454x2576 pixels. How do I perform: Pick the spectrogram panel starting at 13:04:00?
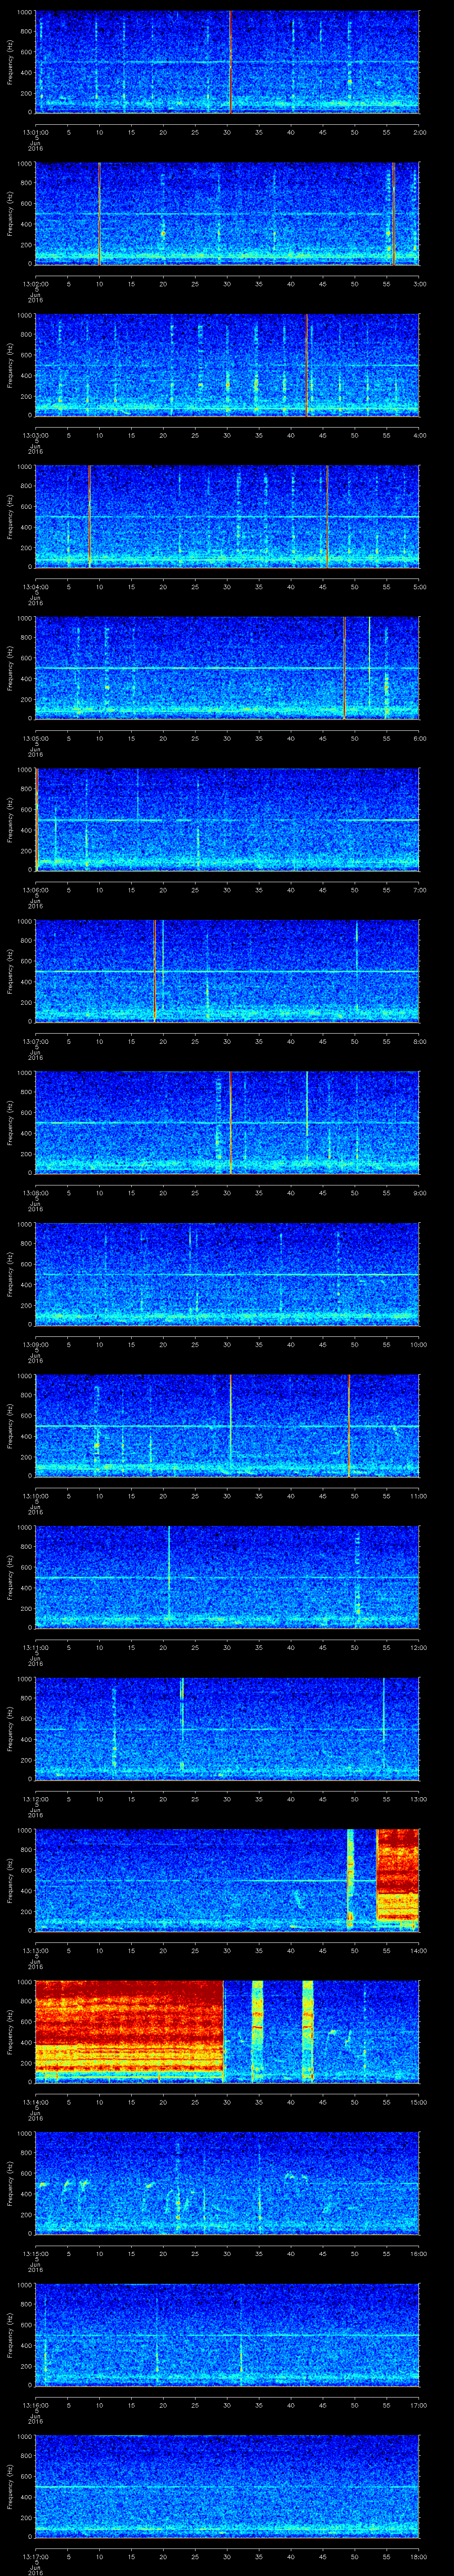pos(227,517)
